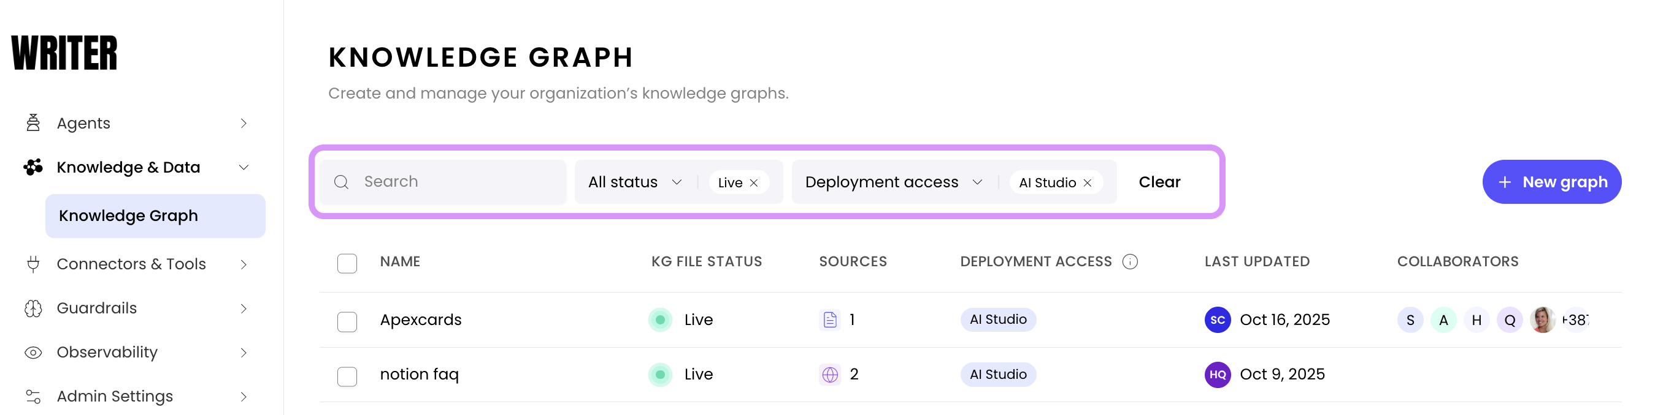Click the Apexcards document source icon

coord(829,320)
